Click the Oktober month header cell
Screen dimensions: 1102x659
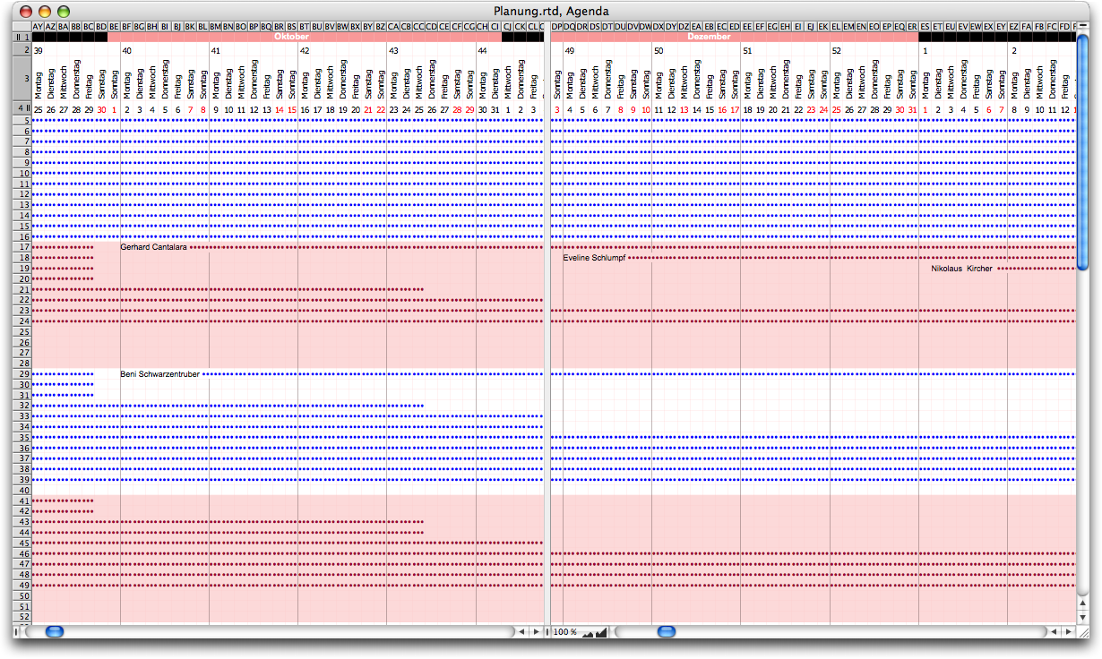291,37
